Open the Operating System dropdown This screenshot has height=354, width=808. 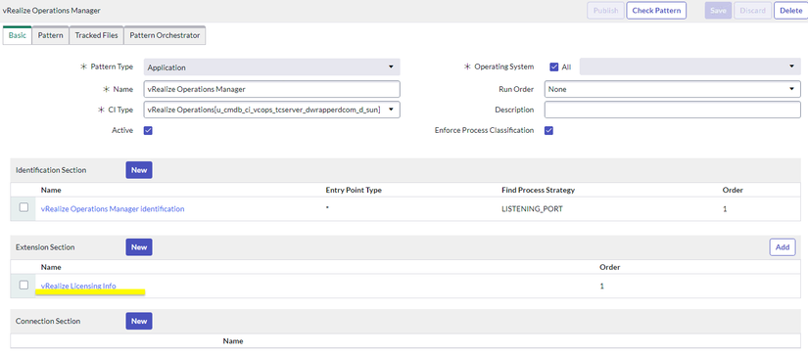(x=690, y=66)
